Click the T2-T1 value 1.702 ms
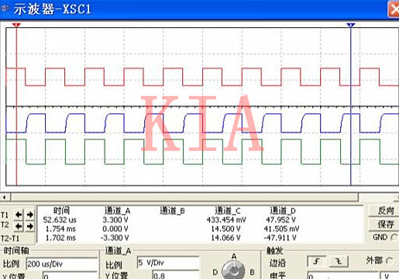Viewport: 399px width, 279px height. 60,238
